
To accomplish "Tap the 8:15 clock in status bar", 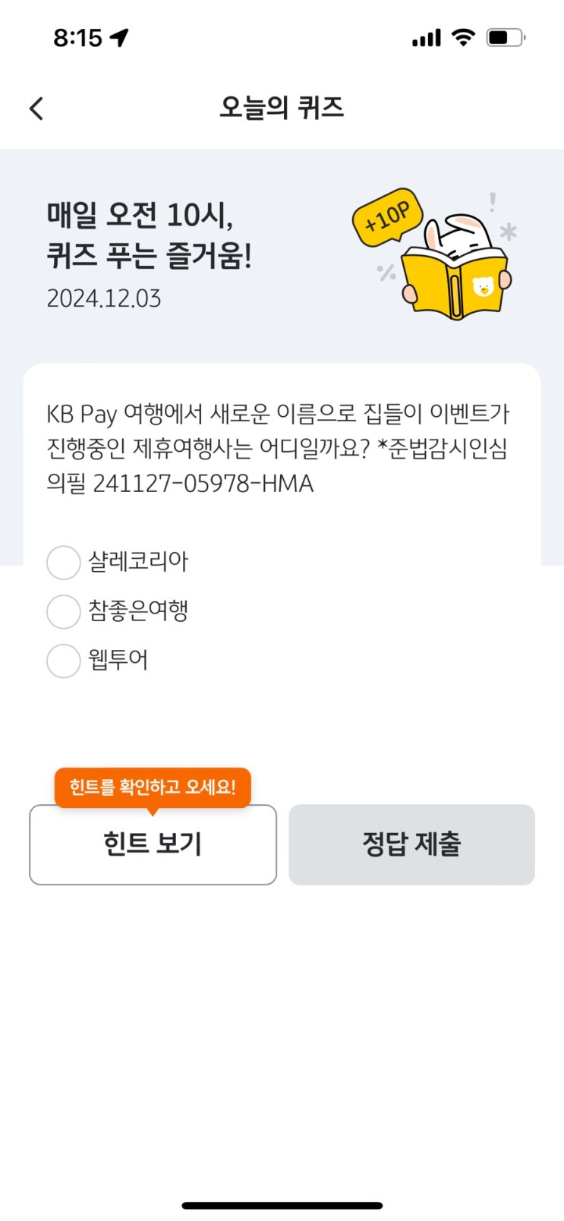I will click(77, 37).
